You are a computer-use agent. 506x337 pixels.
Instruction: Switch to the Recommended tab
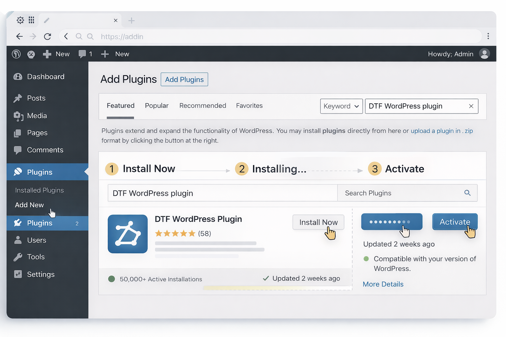point(203,106)
